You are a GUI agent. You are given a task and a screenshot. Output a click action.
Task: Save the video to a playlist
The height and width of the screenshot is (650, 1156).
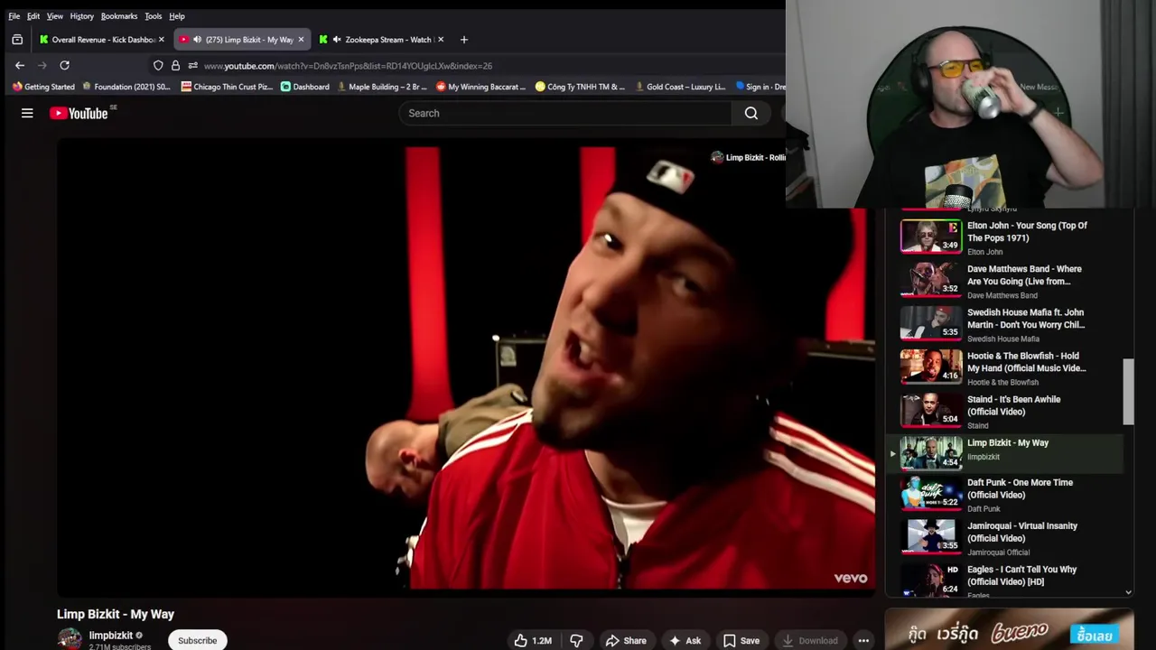tap(741, 640)
